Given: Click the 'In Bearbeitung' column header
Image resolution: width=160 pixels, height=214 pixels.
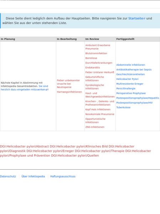Looking at the screenshot, I should pos(70,39).
